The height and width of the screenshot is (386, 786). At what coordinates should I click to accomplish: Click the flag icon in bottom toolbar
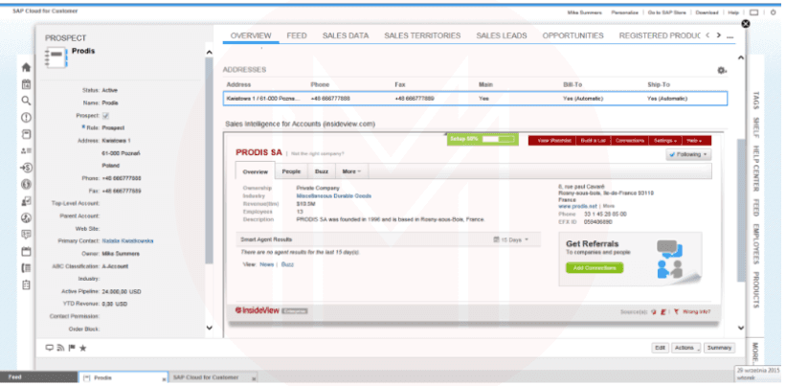click(x=72, y=347)
